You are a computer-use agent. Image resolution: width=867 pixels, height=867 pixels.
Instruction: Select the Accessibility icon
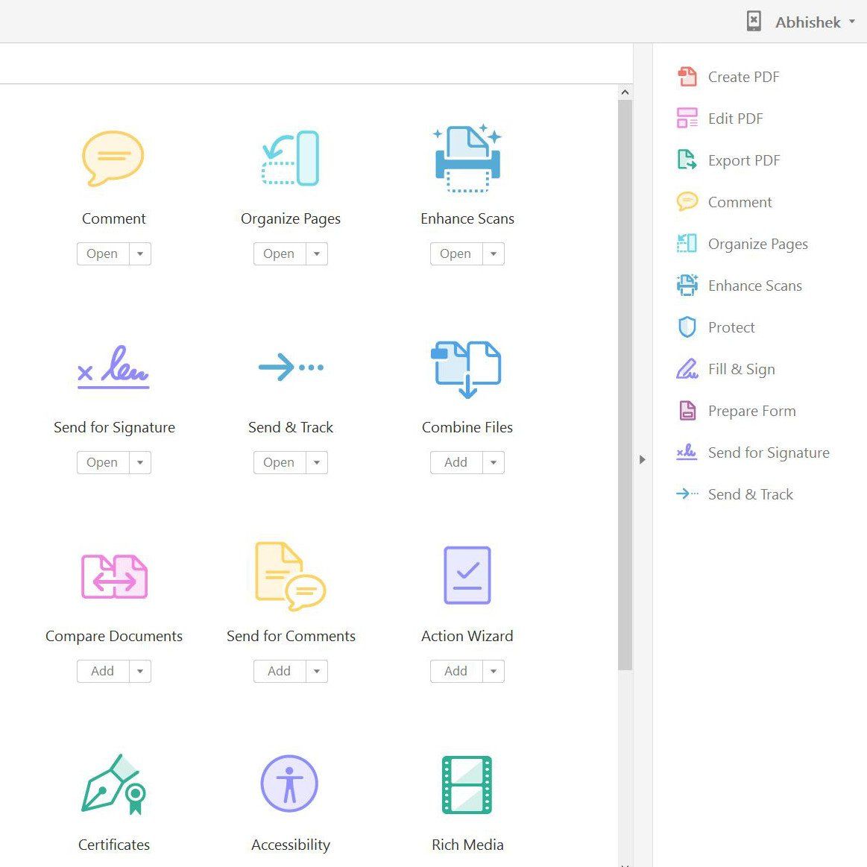click(290, 783)
